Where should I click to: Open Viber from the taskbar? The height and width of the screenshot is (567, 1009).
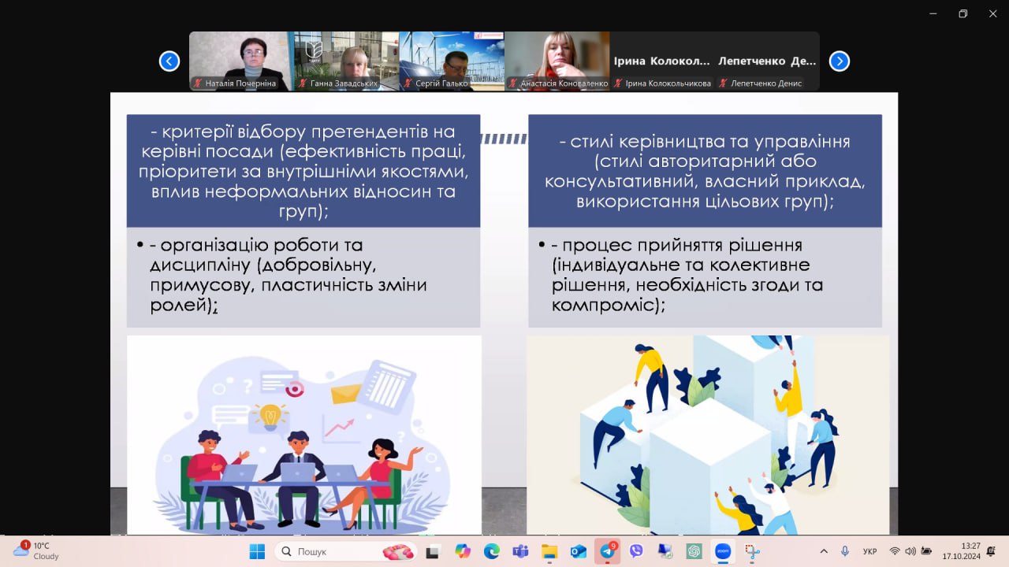coord(636,551)
